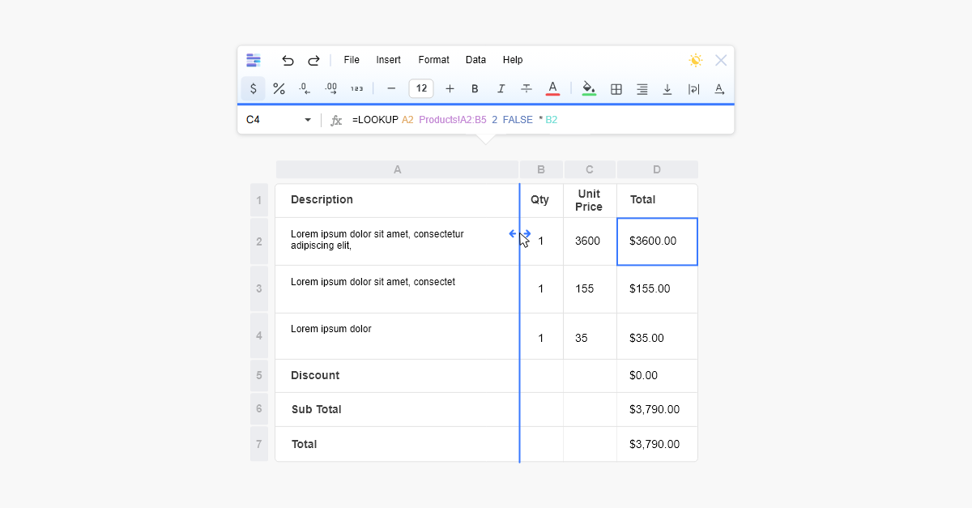
Task: Increase font size with plus
Action: click(x=450, y=89)
